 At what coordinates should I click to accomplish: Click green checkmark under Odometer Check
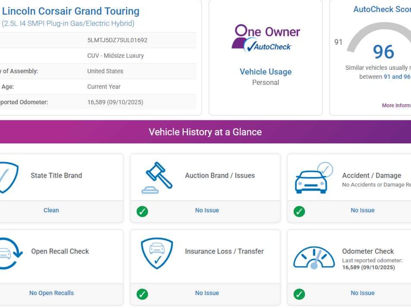coord(299,294)
